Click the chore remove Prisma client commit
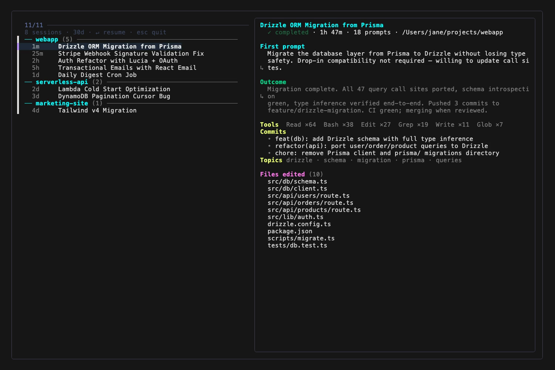The width and height of the screenshot is (555, 370). [387, 153]
